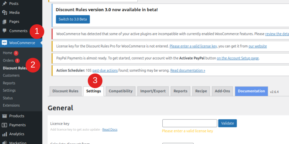Select the Settings tab
Image resolution: width=289 pixels, height=144 pixels.
tap(93, 91)
